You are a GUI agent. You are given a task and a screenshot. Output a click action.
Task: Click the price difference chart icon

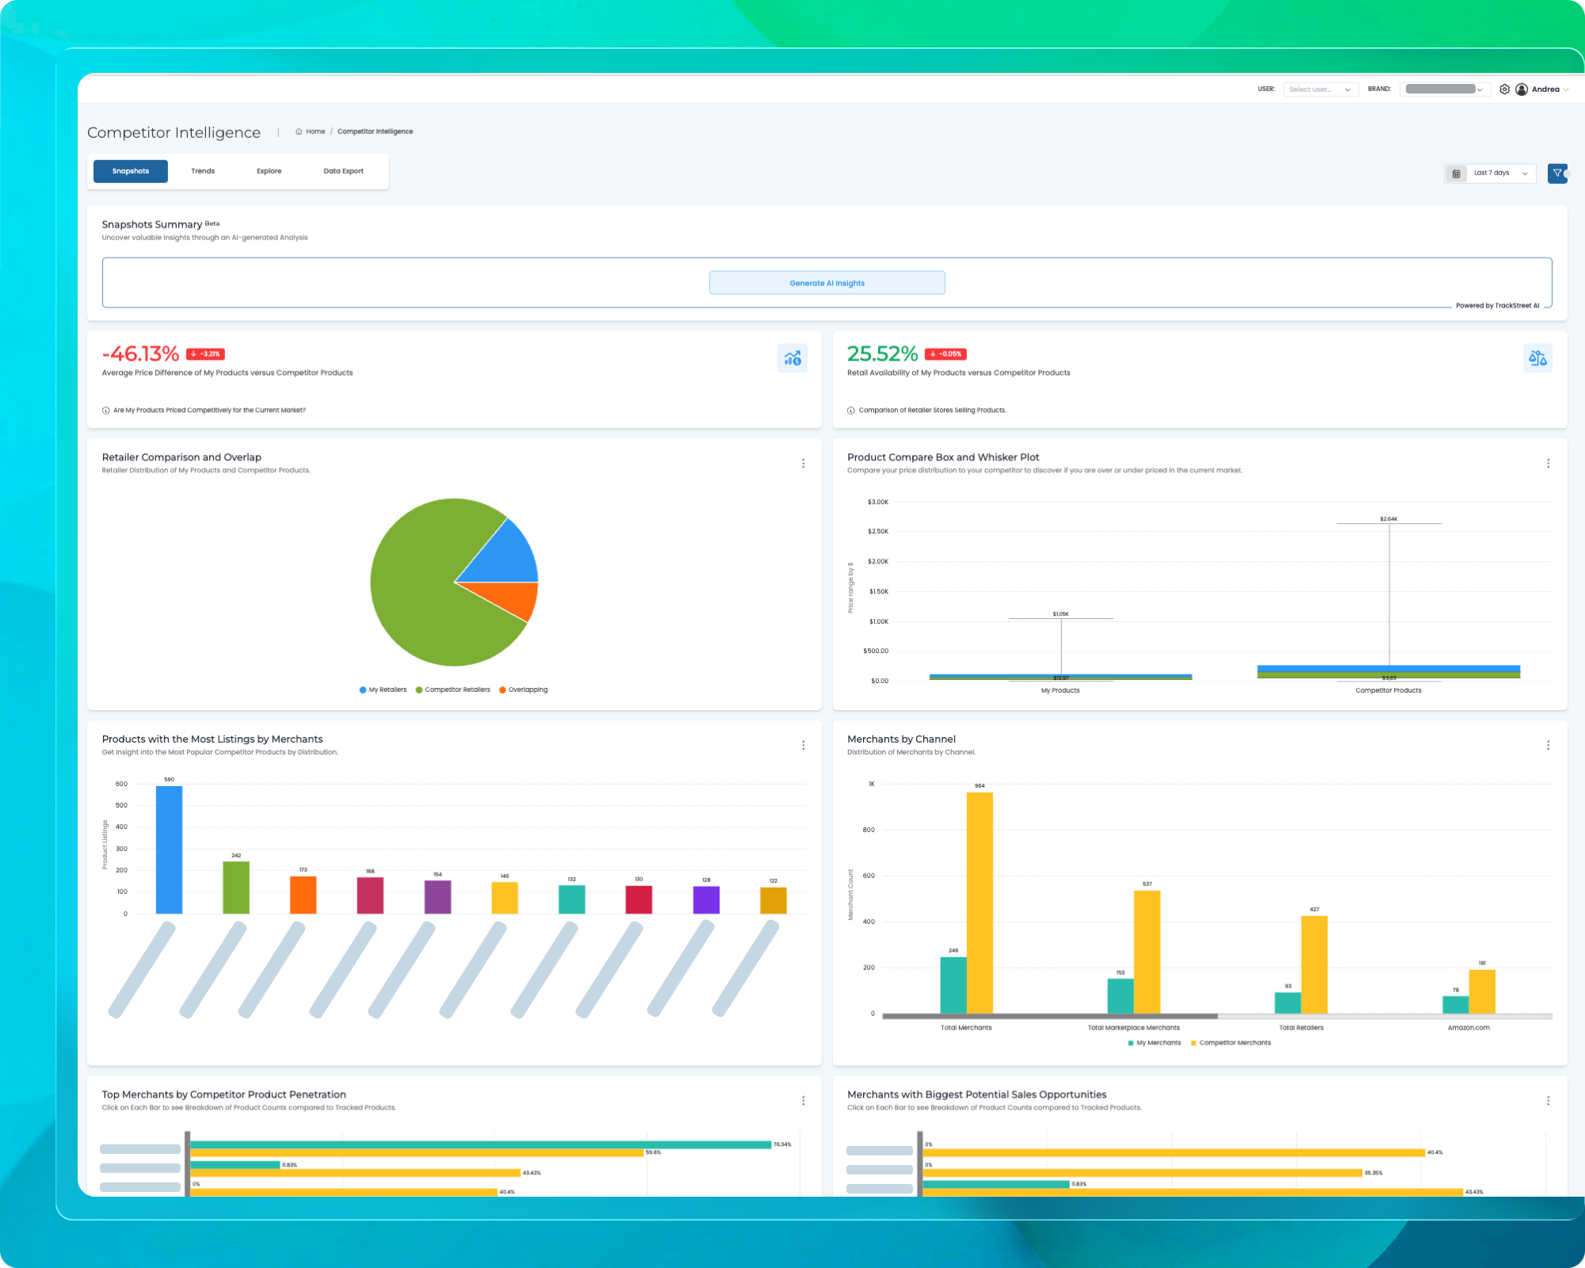(792, 358)
